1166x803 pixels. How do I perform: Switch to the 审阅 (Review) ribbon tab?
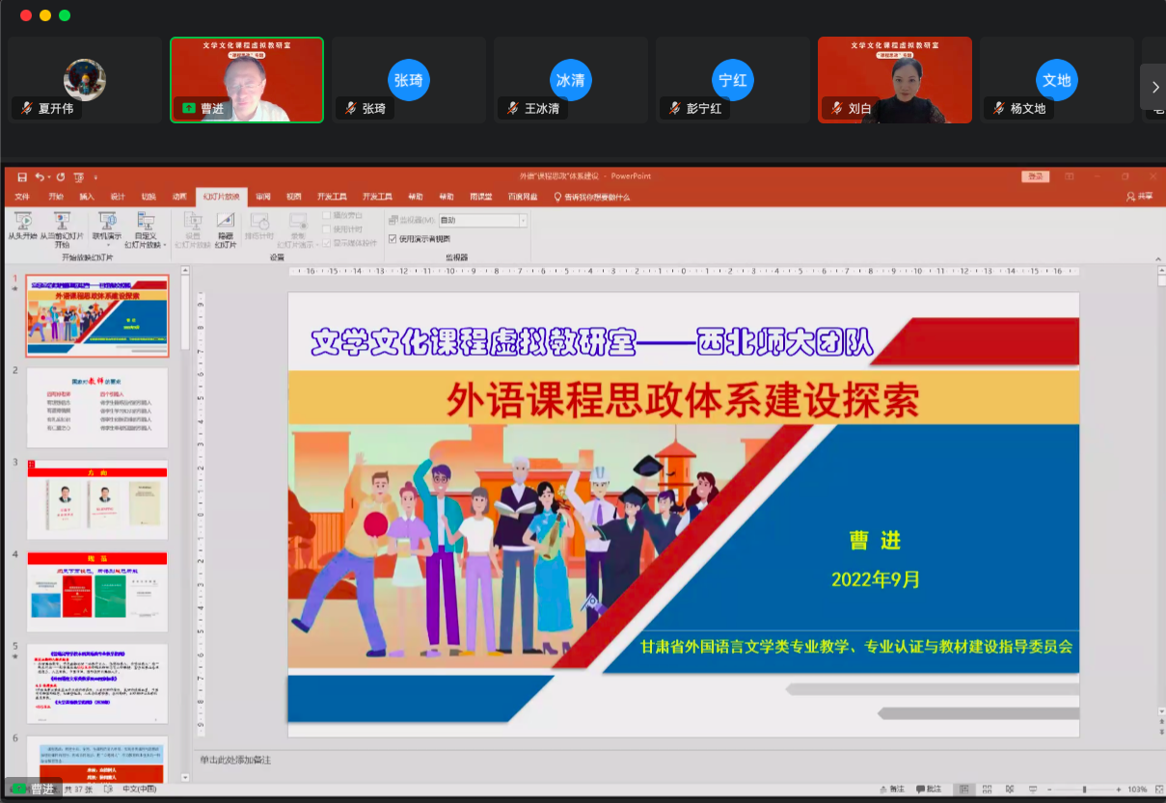(263, 197)
